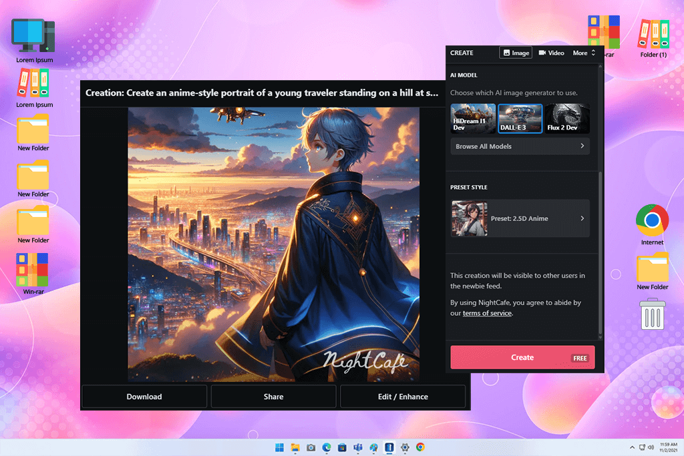Open Microsoft Store from taskbar
This screenshot has height=456, width=684.
click(342, 447)
